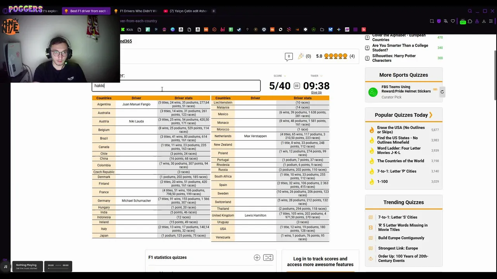Open Strongest Link: Europe quiz
The height and width of the screenshot is (279, 497).
click(398, 248)
